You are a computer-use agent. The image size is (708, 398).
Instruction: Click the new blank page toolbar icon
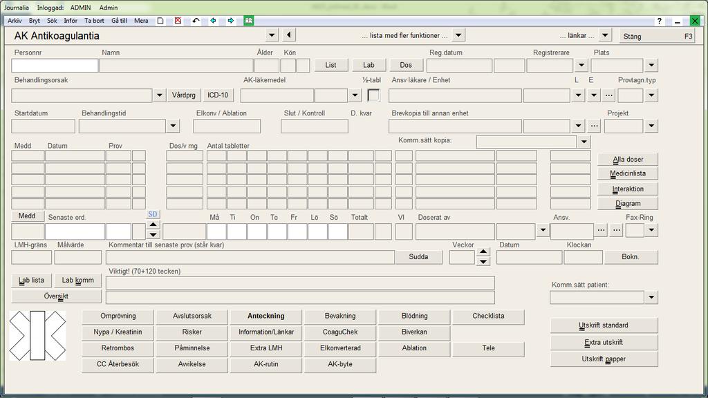160,21
